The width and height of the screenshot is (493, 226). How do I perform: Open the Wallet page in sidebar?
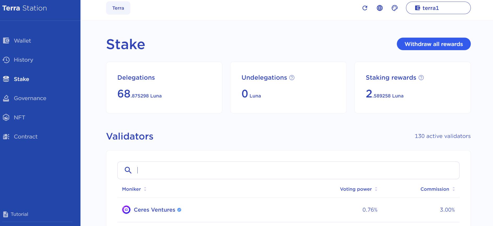(22, 41)
